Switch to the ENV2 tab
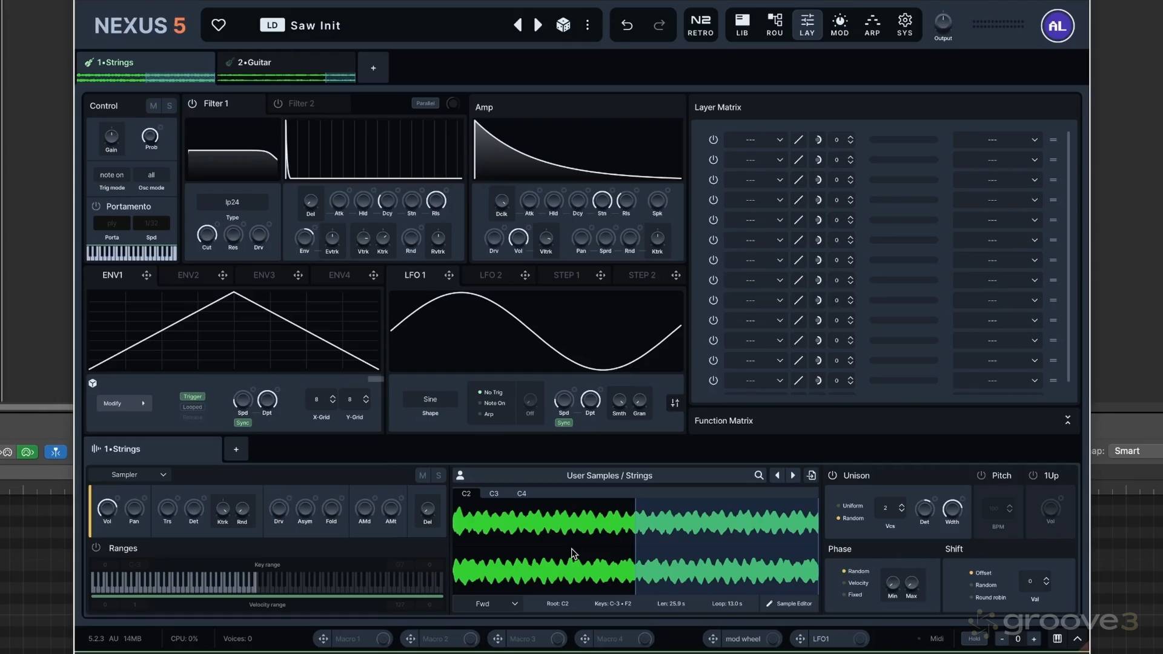1163x654 pixels. click(188, 275)
